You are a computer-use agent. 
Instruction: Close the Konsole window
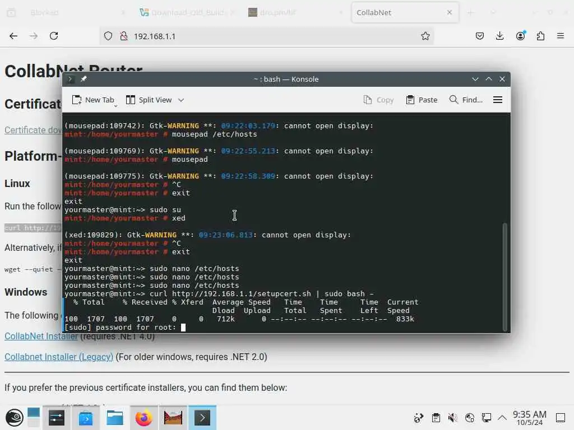[502, 79]
